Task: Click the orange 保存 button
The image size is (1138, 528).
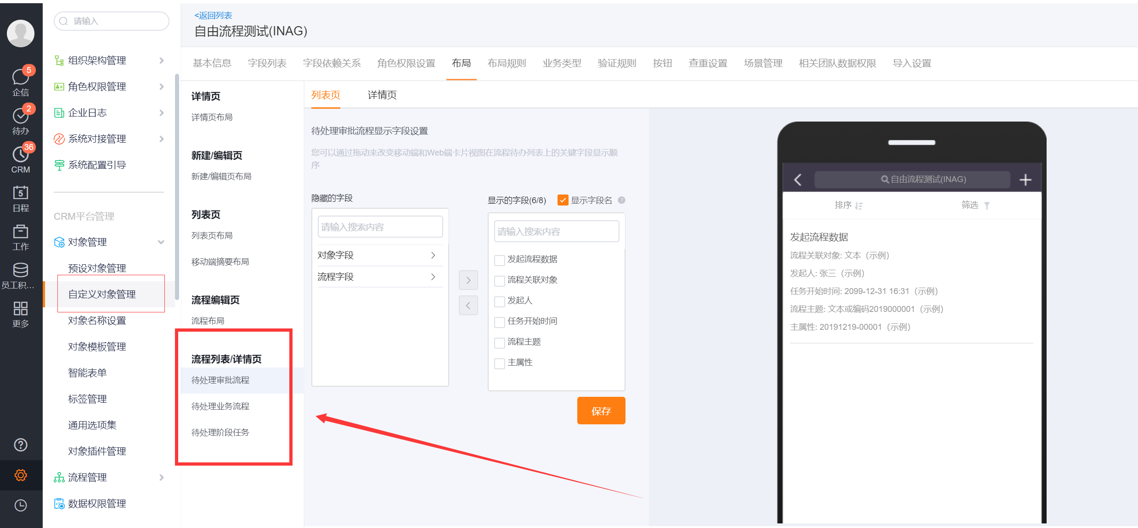Action: coord(601,411)
